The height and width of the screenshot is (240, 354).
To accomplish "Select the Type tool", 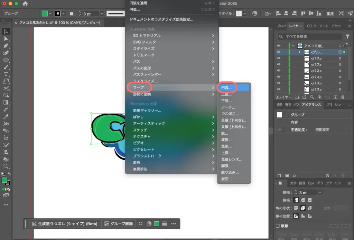I will (6, 74).
